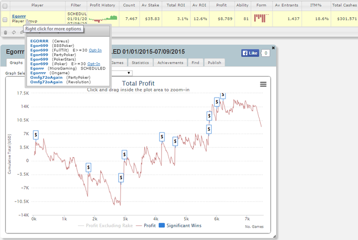
Task: Open Egor699 PokerStars player link
Action: pyautogui.click(x=39, y=59)
